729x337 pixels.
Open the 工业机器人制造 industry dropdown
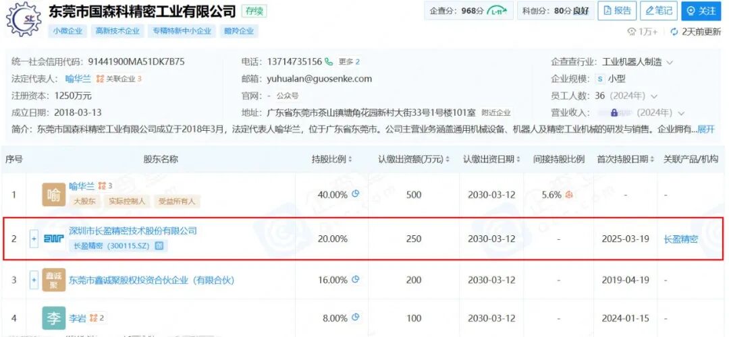670,62
